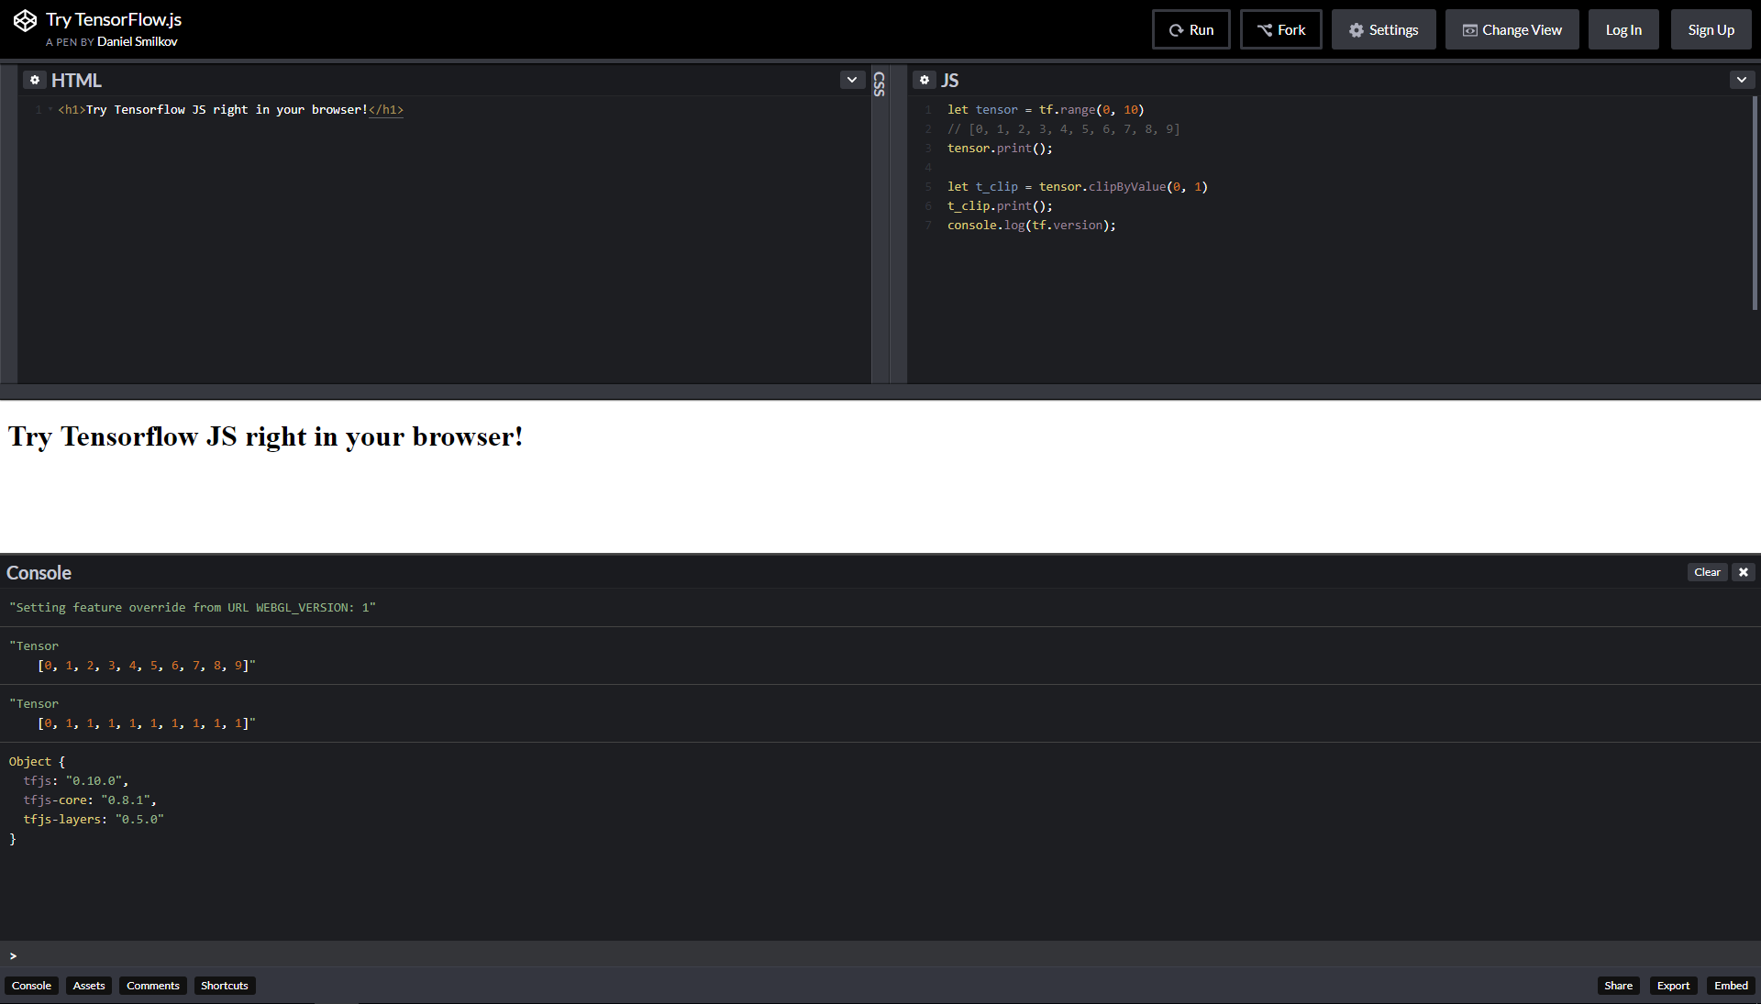Run the pen

1191,30
